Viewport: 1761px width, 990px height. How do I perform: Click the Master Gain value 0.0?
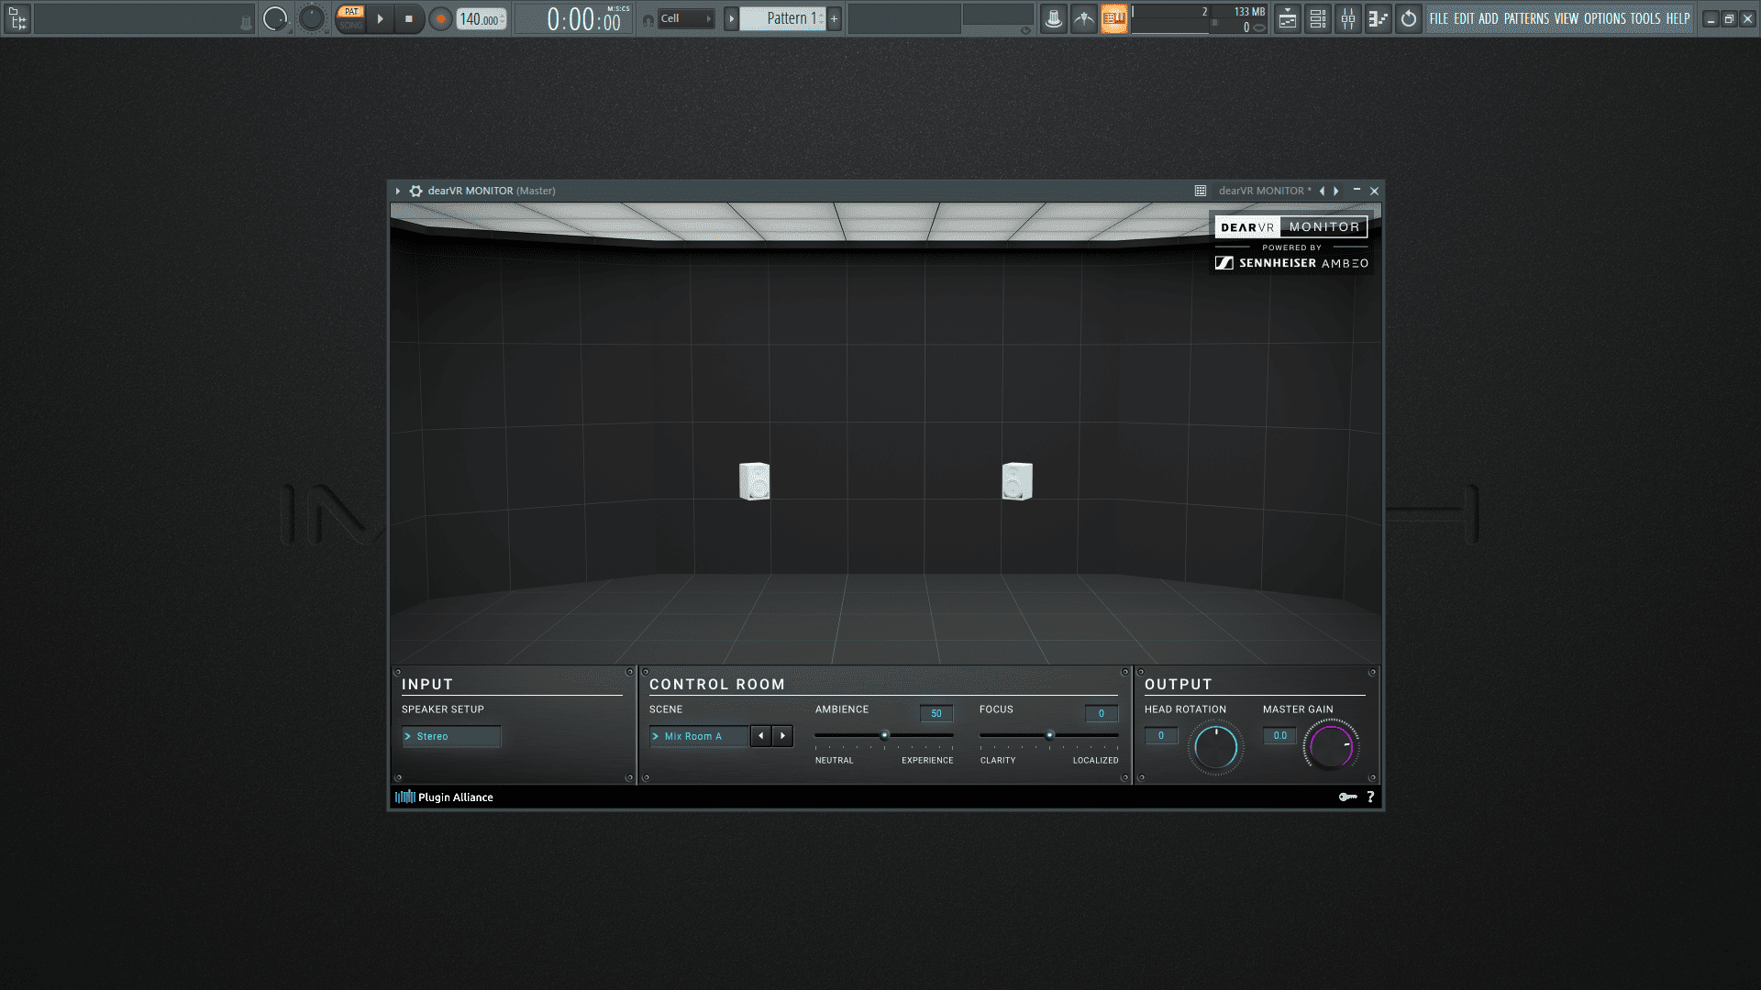[1279, 735]
